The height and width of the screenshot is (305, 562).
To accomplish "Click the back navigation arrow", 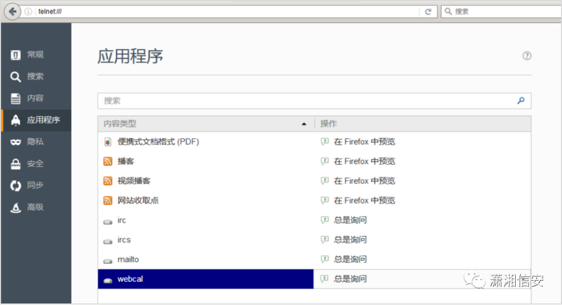I will click(11, 11).
